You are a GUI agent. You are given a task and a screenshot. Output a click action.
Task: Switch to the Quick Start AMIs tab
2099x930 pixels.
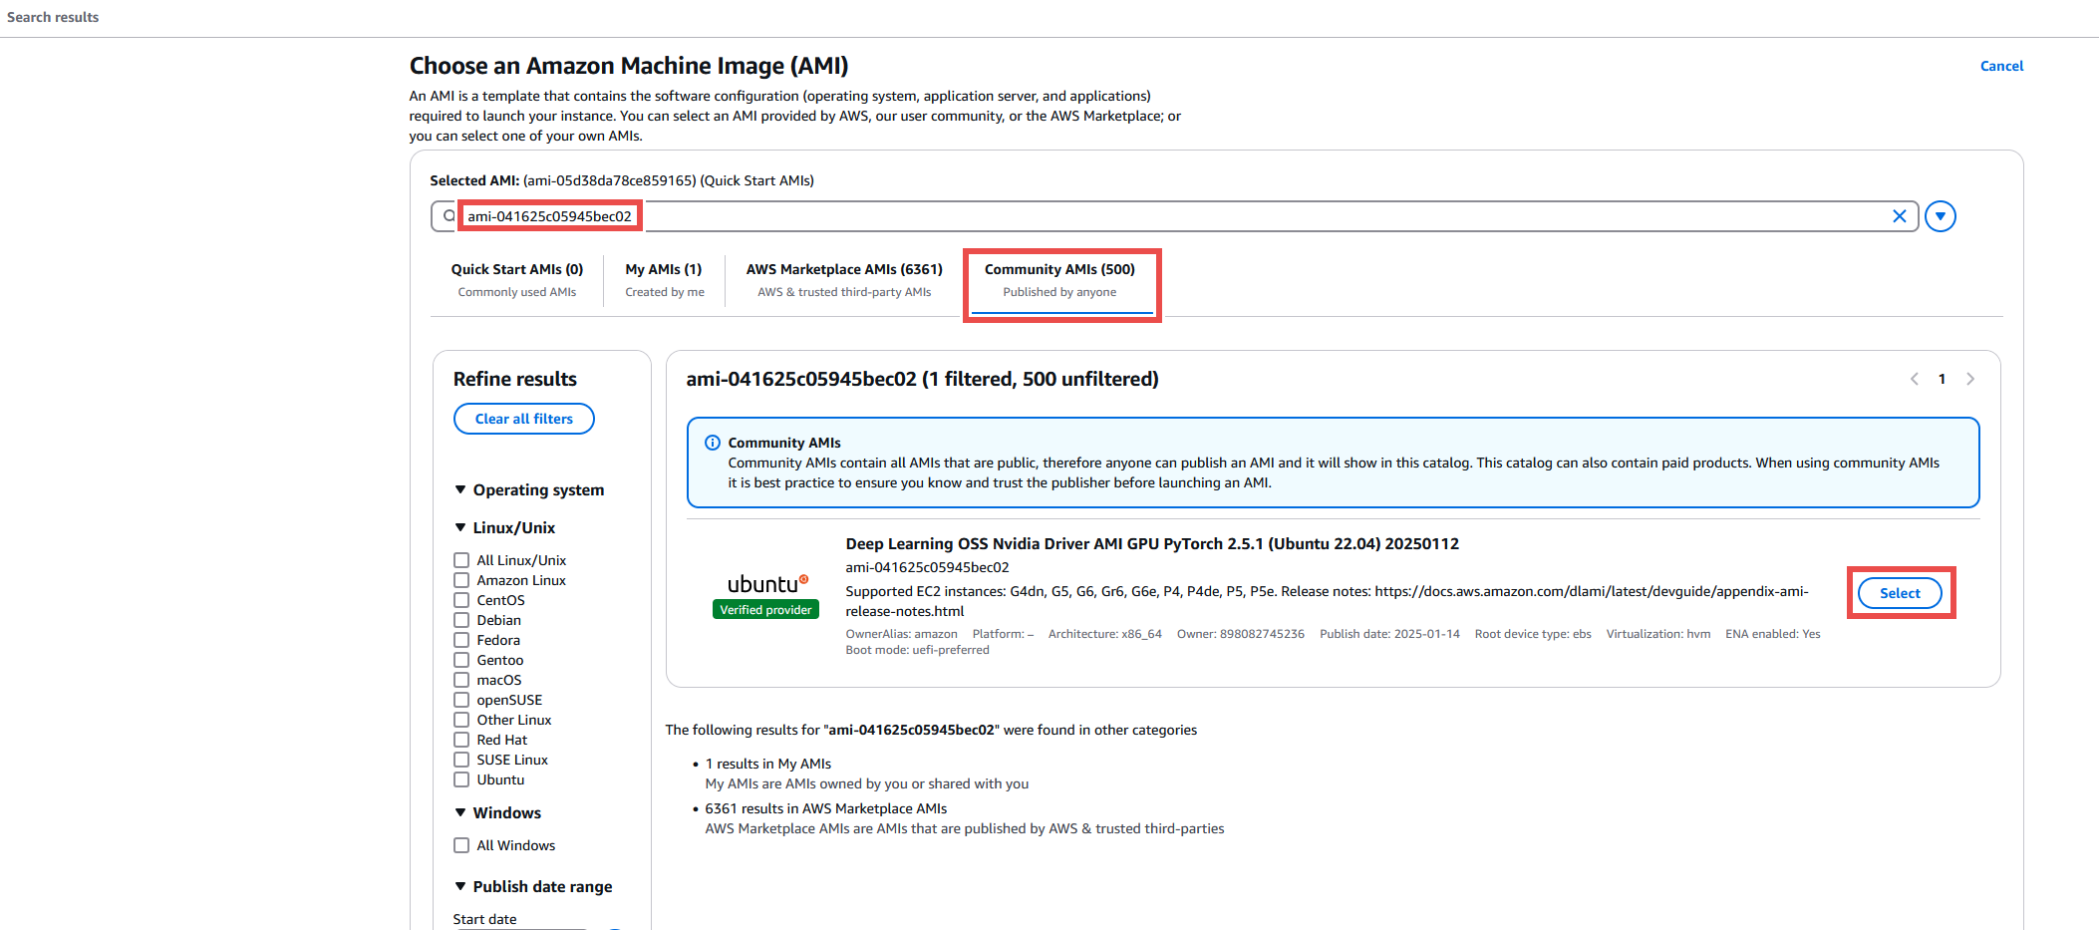517,280
